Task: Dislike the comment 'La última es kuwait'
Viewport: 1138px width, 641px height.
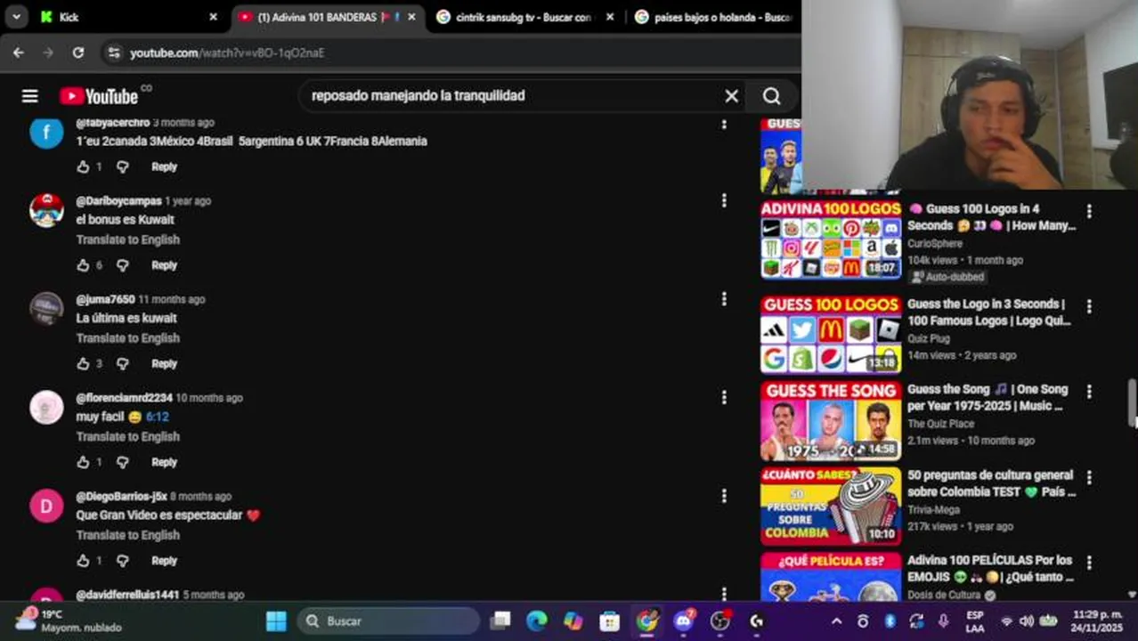Action: tap(123, 363)
